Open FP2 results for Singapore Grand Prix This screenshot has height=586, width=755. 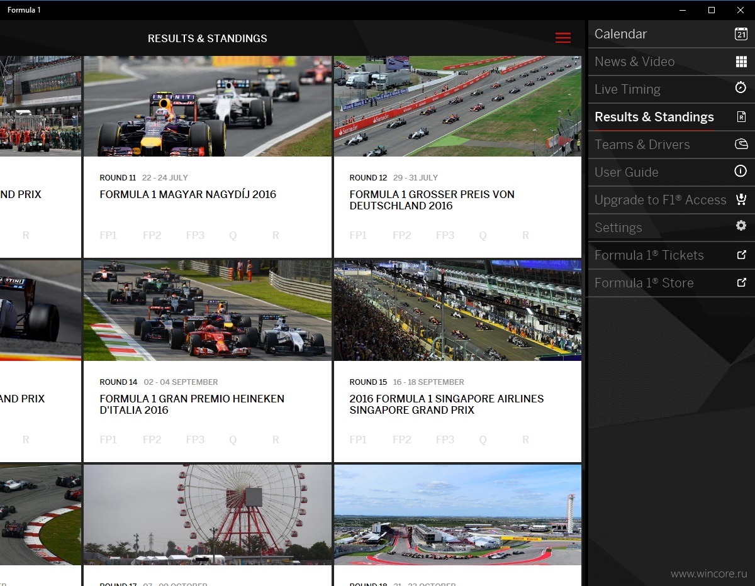coord(401,440)
